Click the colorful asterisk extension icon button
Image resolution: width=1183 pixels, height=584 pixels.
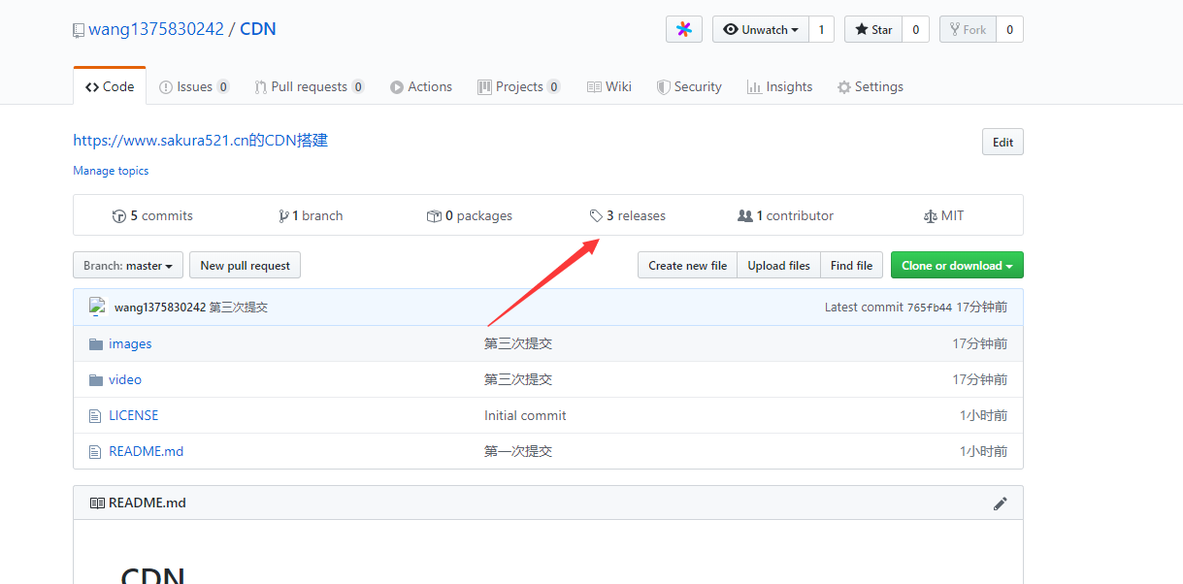click(683, 29)
